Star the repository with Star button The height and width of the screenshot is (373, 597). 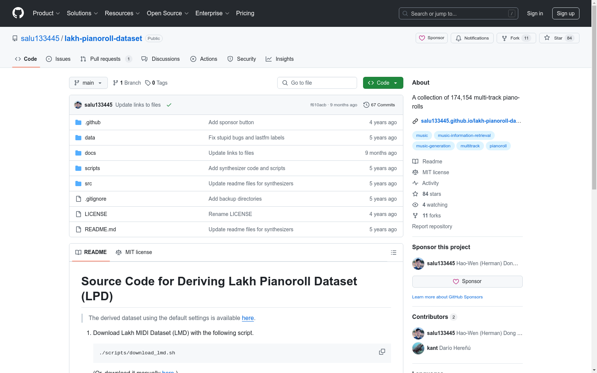click(559, 38)
